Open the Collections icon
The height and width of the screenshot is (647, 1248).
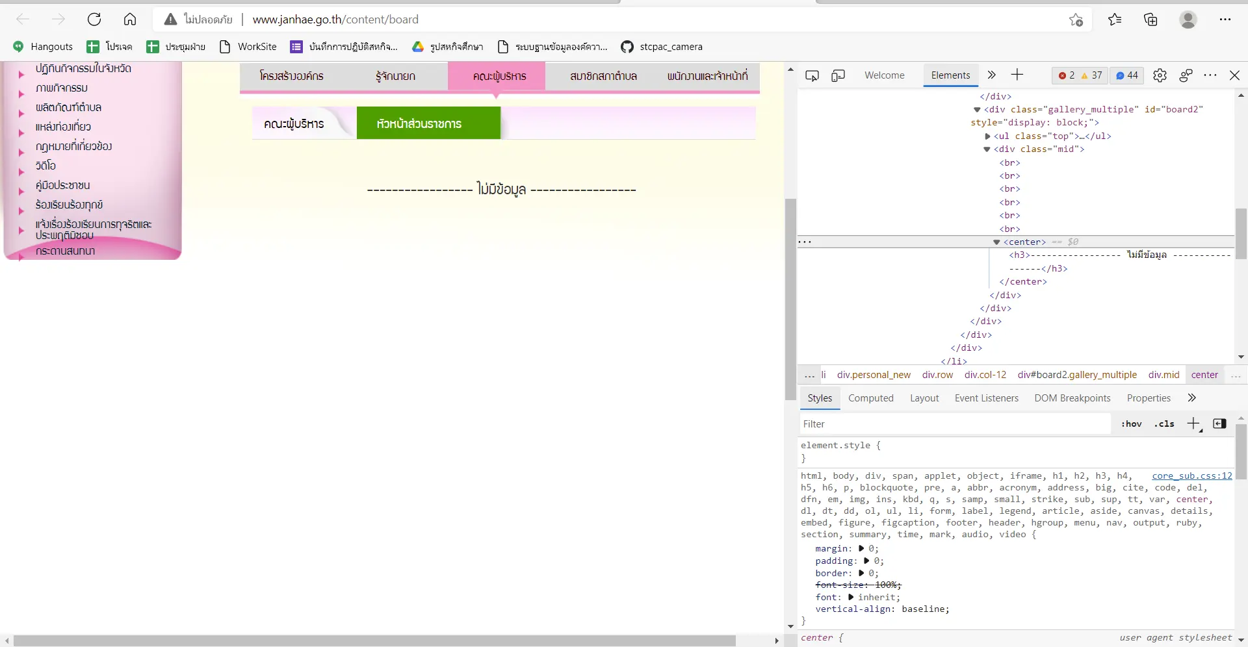[x=1150, y=19]
